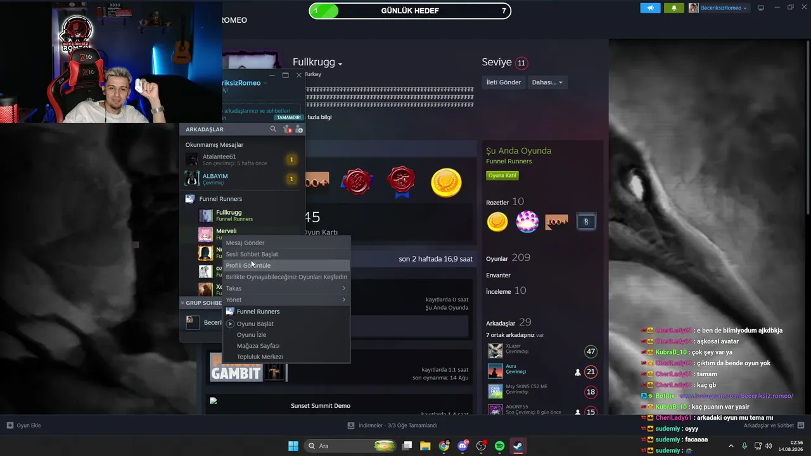Open Msy SKINS CS2.ME friend entry
Image resolution: width=811 pixels, height=456 pixels.
542,391
